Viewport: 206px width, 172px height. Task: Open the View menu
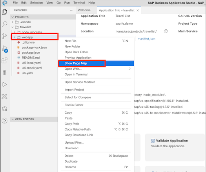coord(49,3)
